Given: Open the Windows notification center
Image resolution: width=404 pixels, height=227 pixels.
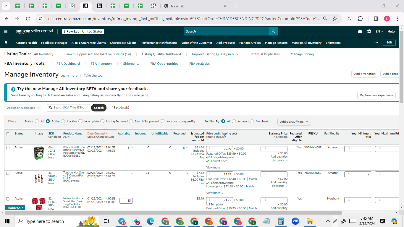Looking at the screenshot, I should [x=382, y=221].
